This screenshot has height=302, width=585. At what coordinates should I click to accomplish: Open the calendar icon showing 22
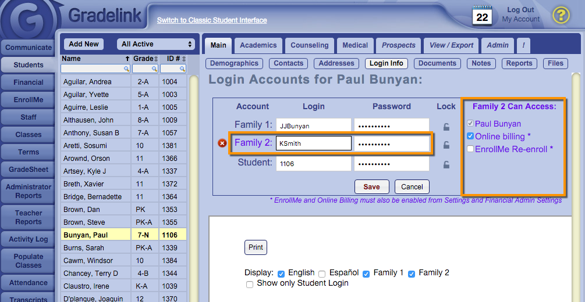[x=482, y=15]
